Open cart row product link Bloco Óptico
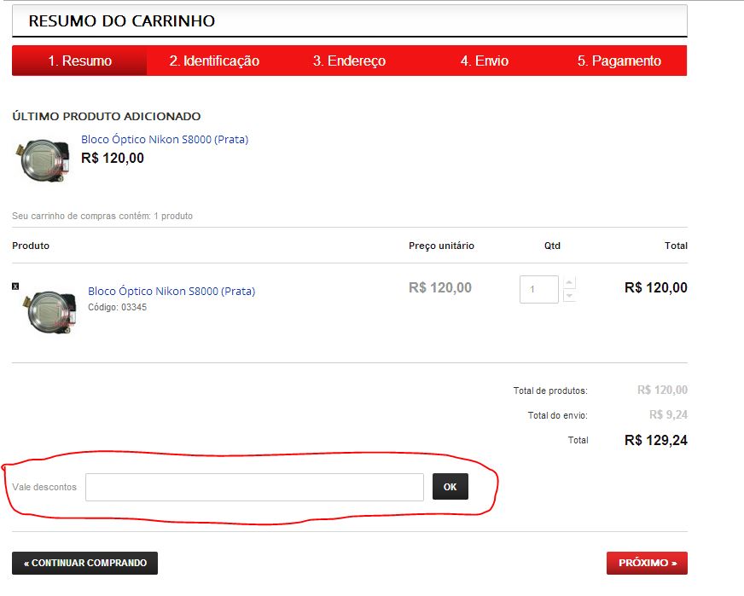 coord(171,291)
